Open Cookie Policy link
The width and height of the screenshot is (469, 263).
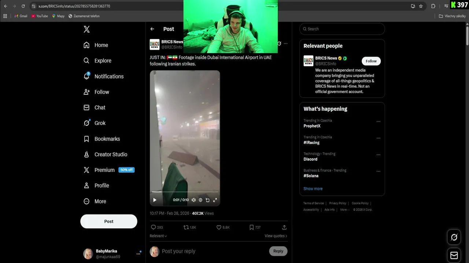(360, 203)
